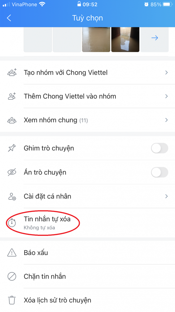Tap the pushpin icon for Ghim trò chuyện
This screenshot has width=175, height=312.
pos(12,148)
